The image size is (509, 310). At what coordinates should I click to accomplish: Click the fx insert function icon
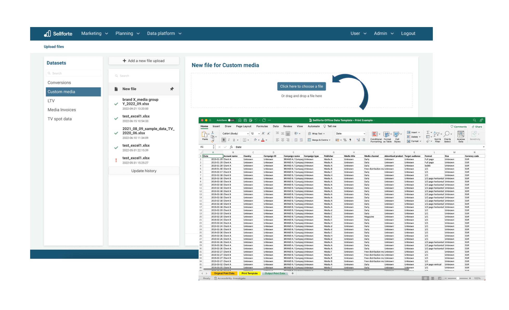point(231,147)
